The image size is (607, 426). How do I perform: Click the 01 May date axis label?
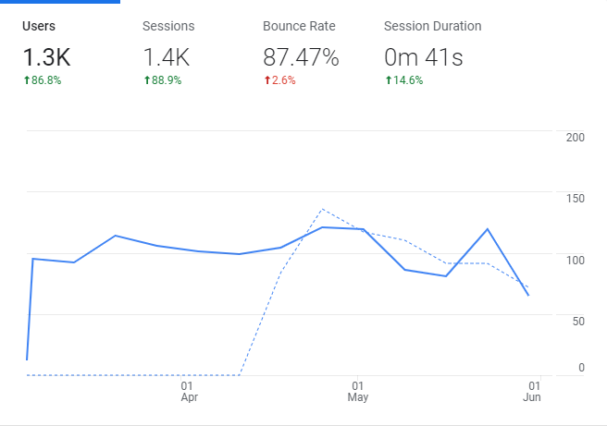(357, 391)
